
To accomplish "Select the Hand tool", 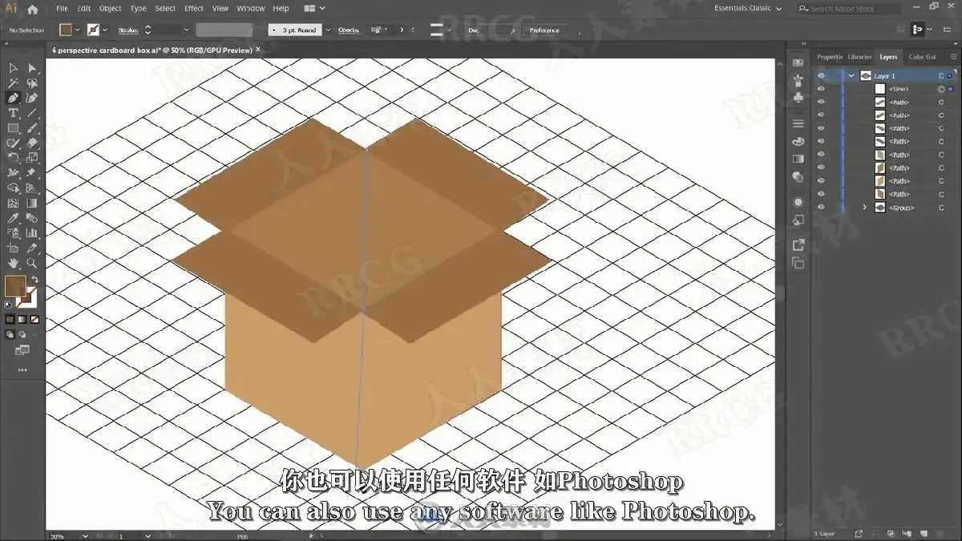I will 13,263.
